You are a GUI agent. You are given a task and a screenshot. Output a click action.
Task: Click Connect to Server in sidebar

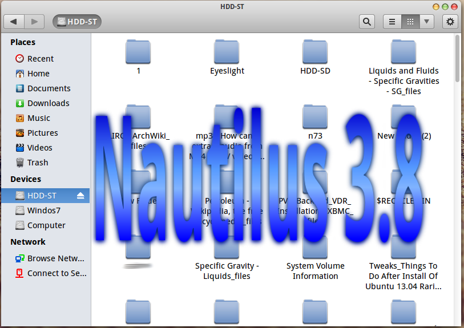(46, 273)
